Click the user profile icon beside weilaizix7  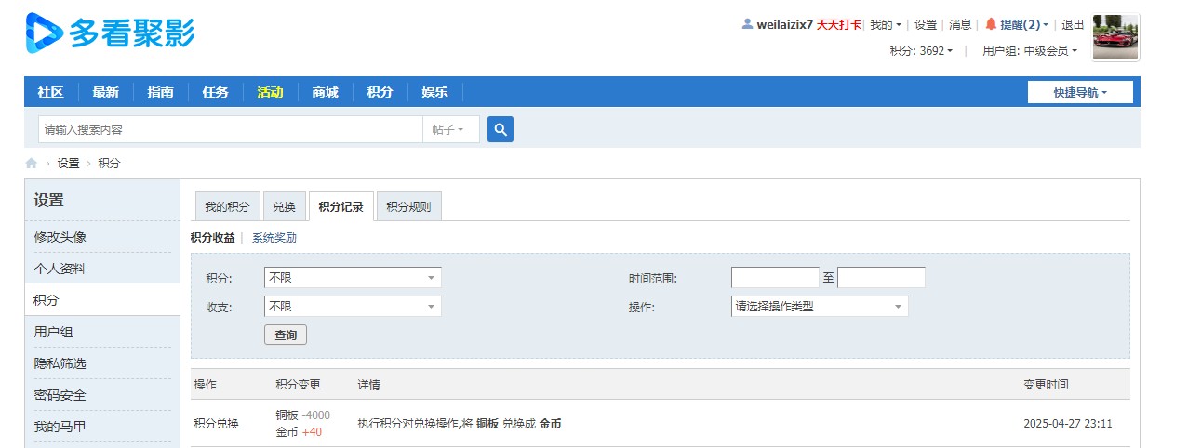pyautogui.click(x=747, y=24)
